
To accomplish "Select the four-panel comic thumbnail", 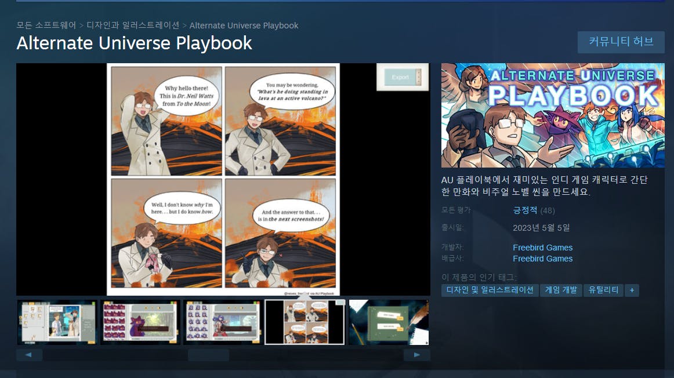I will pos(305,322).
